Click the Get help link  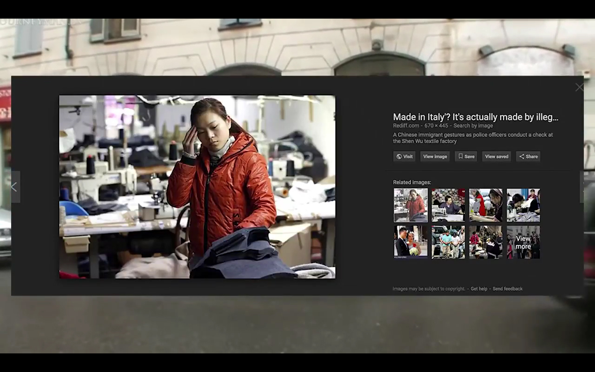(479, 289)
